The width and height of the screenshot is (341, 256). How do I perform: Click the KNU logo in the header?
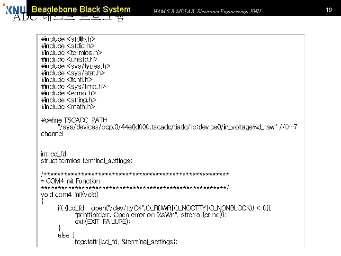pos(14,9)
